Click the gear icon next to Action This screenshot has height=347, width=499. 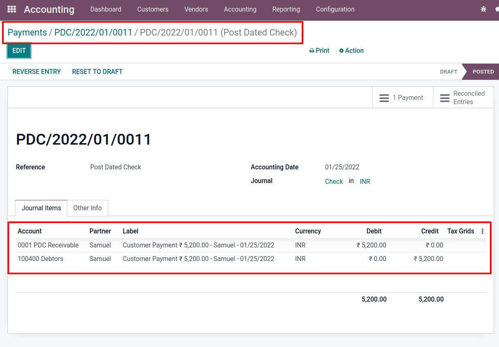(341, 51)
